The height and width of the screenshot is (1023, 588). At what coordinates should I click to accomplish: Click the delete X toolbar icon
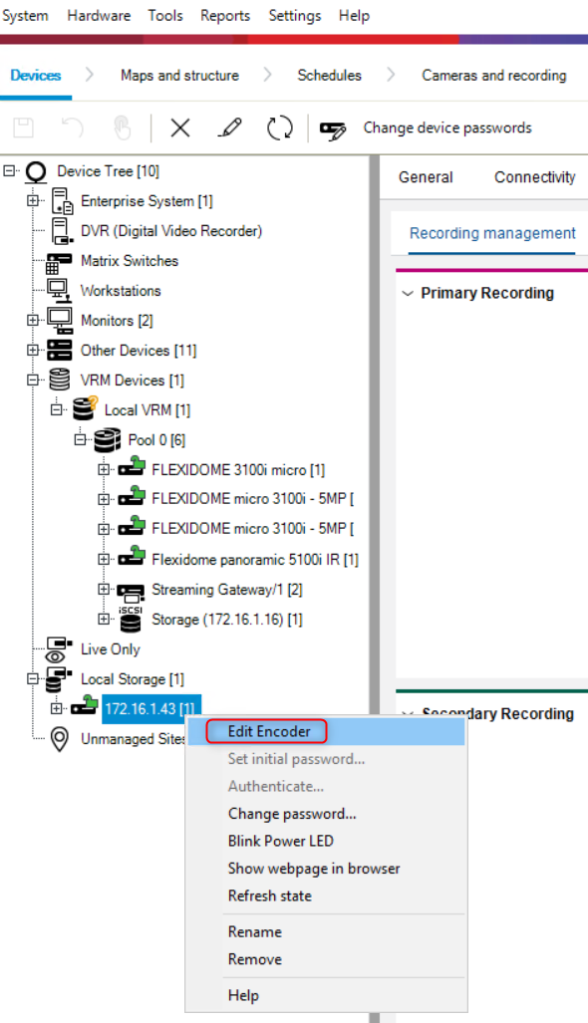[180, 128]
